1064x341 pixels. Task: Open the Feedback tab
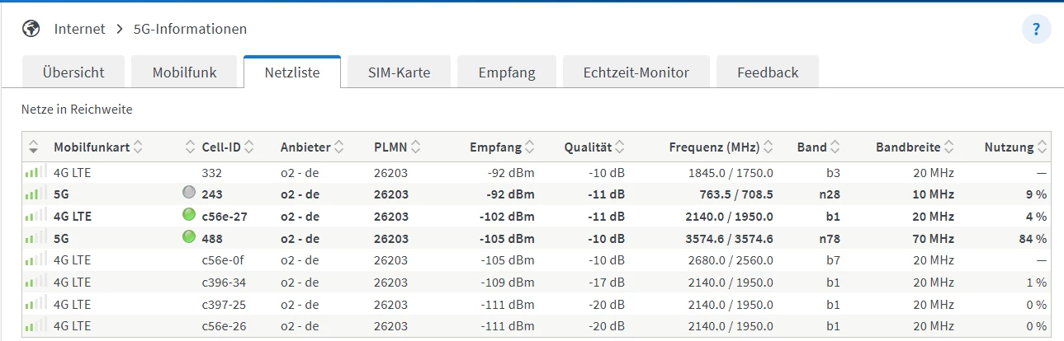pyautogui.click(x=767, y=72)
